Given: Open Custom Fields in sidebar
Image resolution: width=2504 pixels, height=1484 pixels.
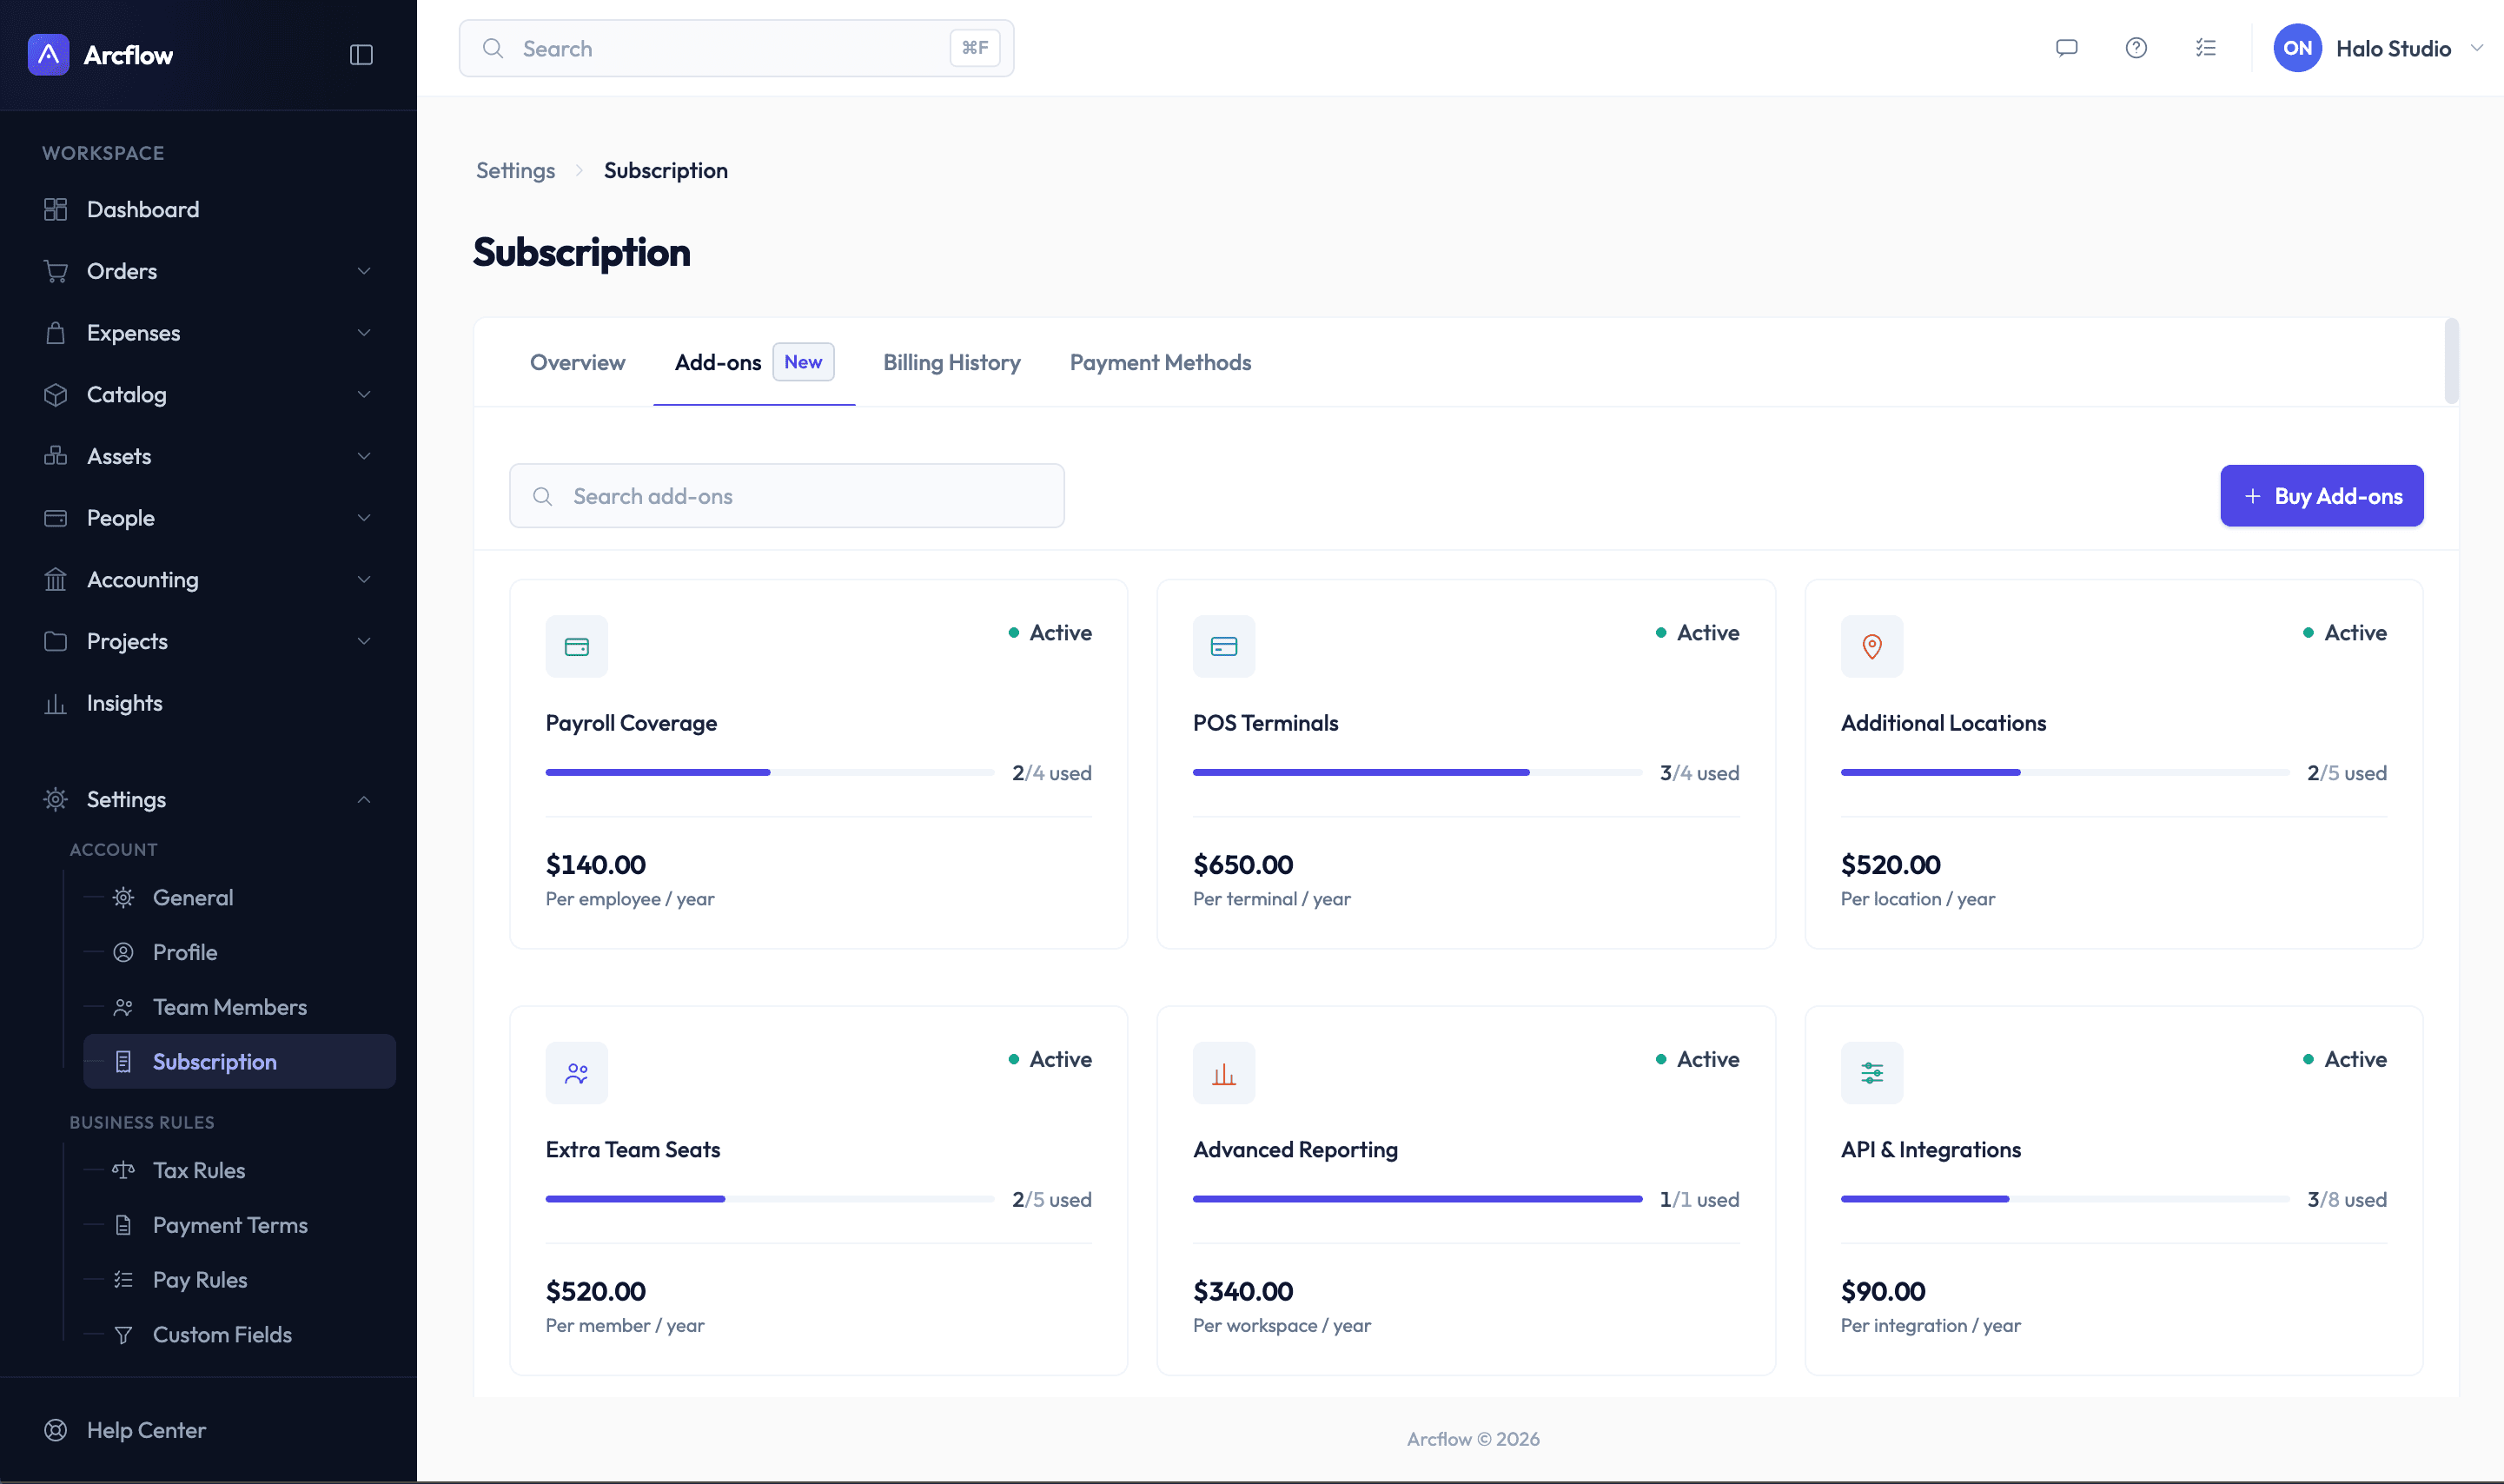Looking at the screenshot, I should point(239,1334).
